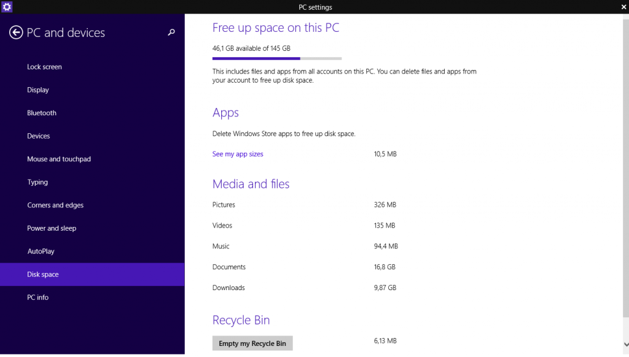Click the settings gear icon in the corner
Viewport: 629px width, 357px height.
coord(7,7)
